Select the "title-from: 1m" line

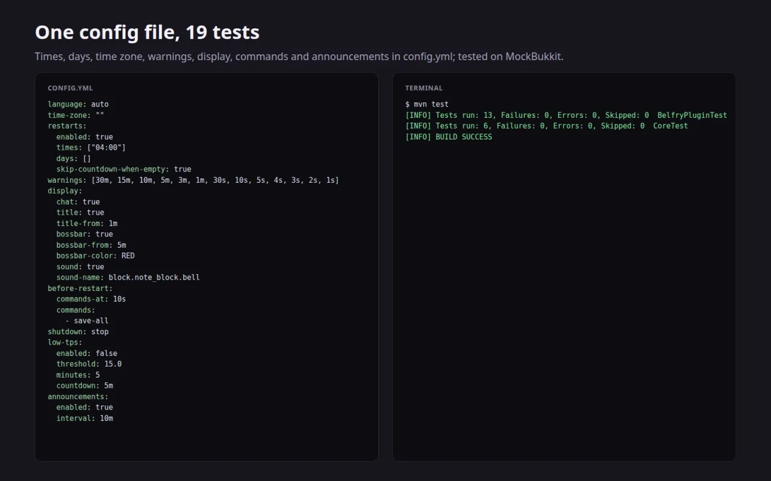87,223
